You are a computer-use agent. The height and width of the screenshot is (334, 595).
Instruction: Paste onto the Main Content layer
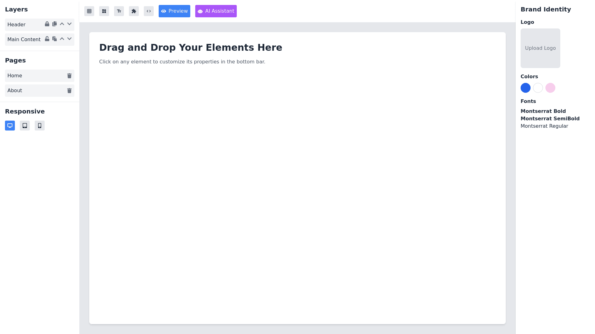point(55,39)
